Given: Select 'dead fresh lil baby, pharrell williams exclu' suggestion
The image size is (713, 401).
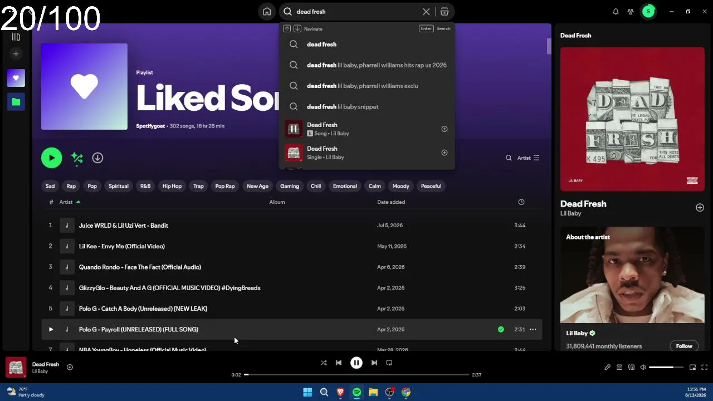Looking at the screenshot, I should pyautogui.click(x=367, y=86).
